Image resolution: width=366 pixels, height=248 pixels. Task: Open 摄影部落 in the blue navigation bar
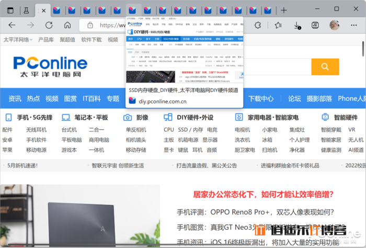tap(319, 98)
